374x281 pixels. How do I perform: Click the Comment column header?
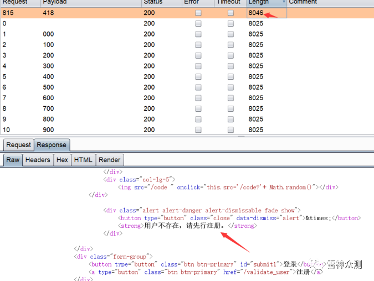(303, 2)
